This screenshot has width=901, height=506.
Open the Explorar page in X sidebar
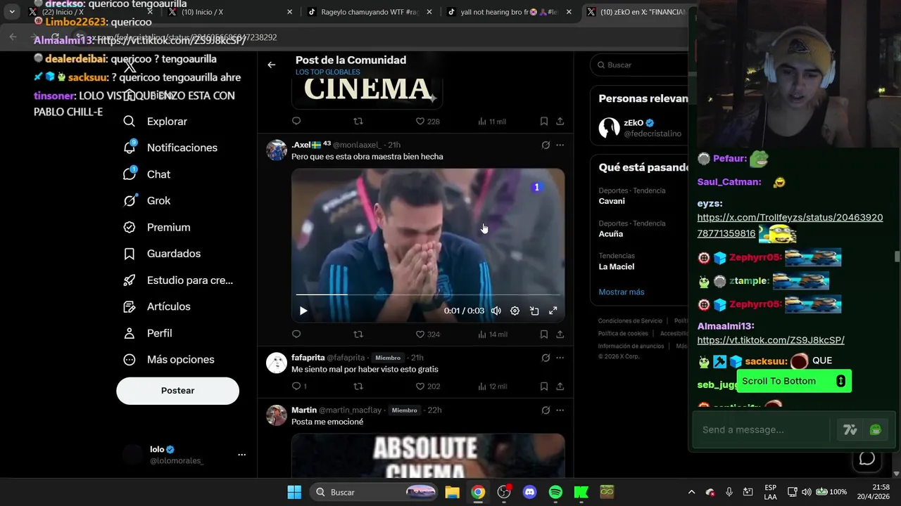[x=155, y=122]
